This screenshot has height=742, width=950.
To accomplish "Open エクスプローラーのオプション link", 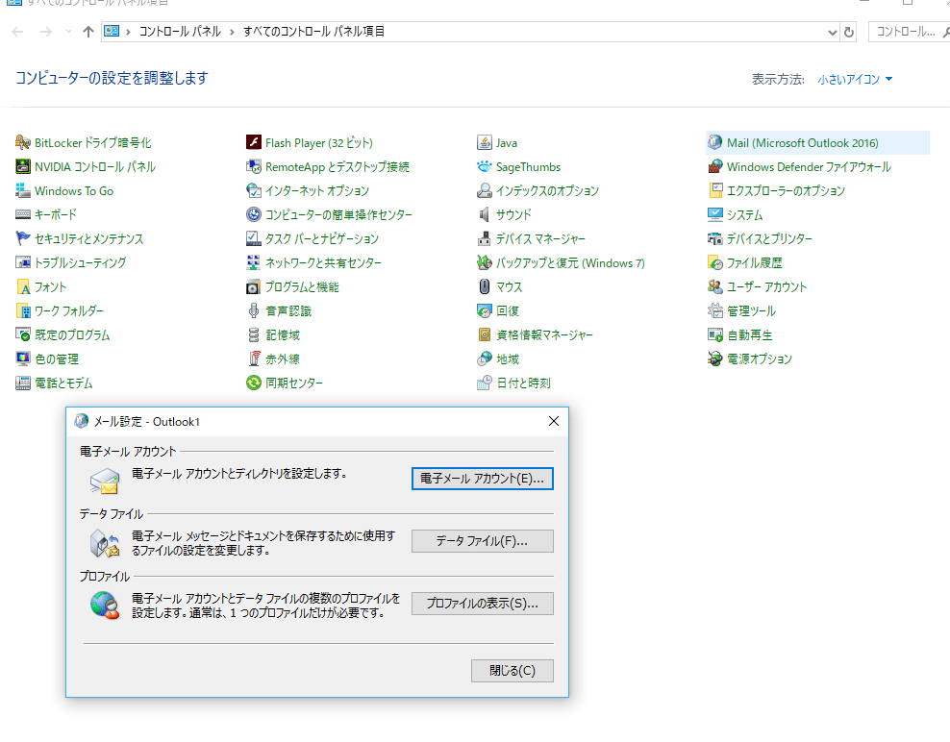I will tap(786, 191).
